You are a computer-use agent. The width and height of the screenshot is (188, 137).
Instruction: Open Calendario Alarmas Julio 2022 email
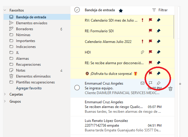122,42
